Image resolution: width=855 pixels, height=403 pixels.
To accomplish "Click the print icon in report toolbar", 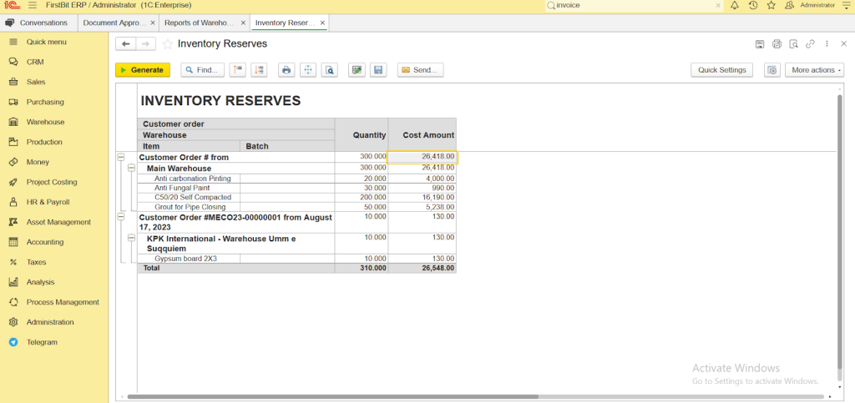I will tap(286, 70).
